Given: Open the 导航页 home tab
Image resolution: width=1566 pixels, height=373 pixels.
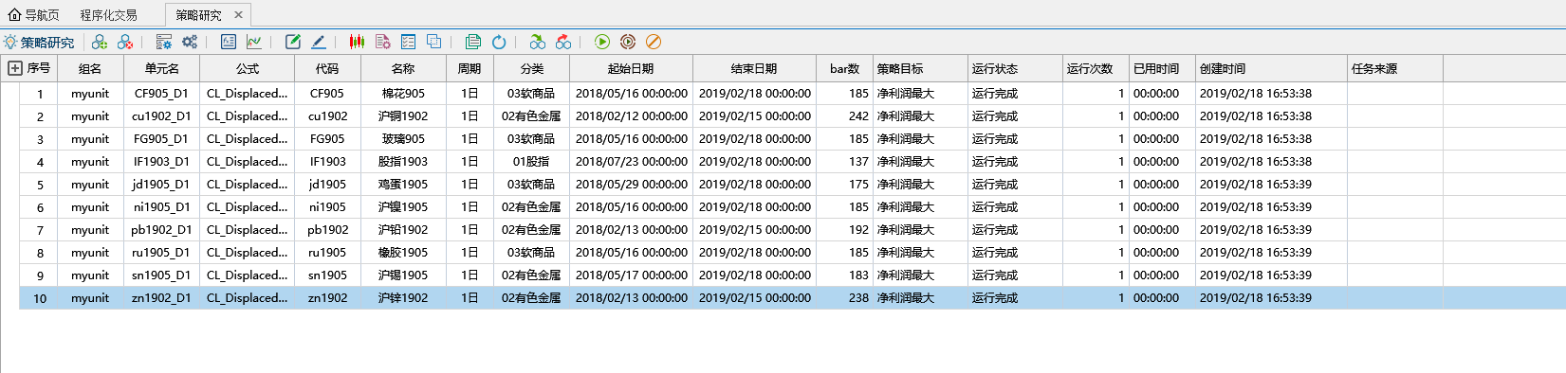Looking at the screenshot, I should (x=34, y=15).
